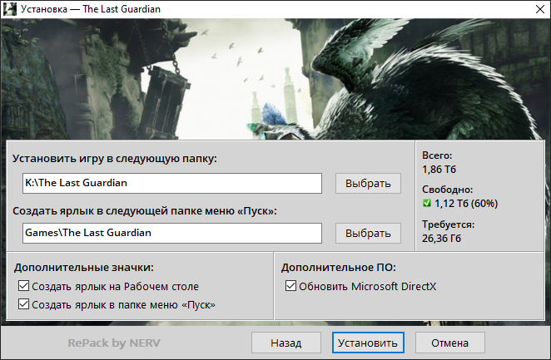Click Выбрать next to Start menu folder
551x360 pixels.
(x=368, y=233)
